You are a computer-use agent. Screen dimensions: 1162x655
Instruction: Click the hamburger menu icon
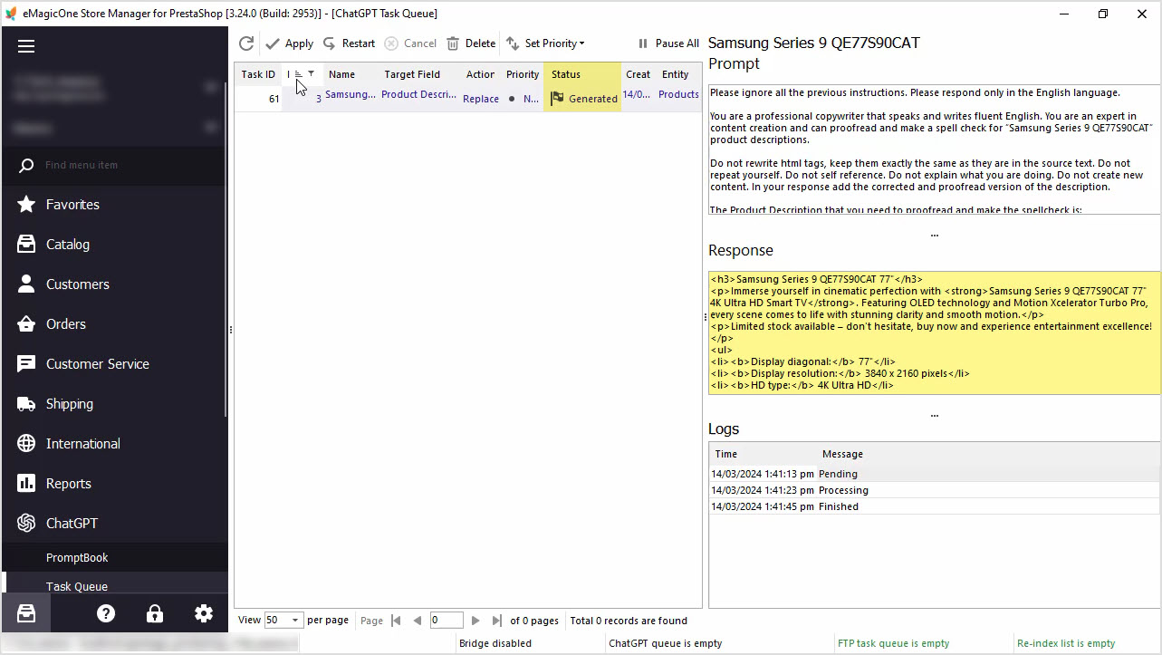click(26, 46)
